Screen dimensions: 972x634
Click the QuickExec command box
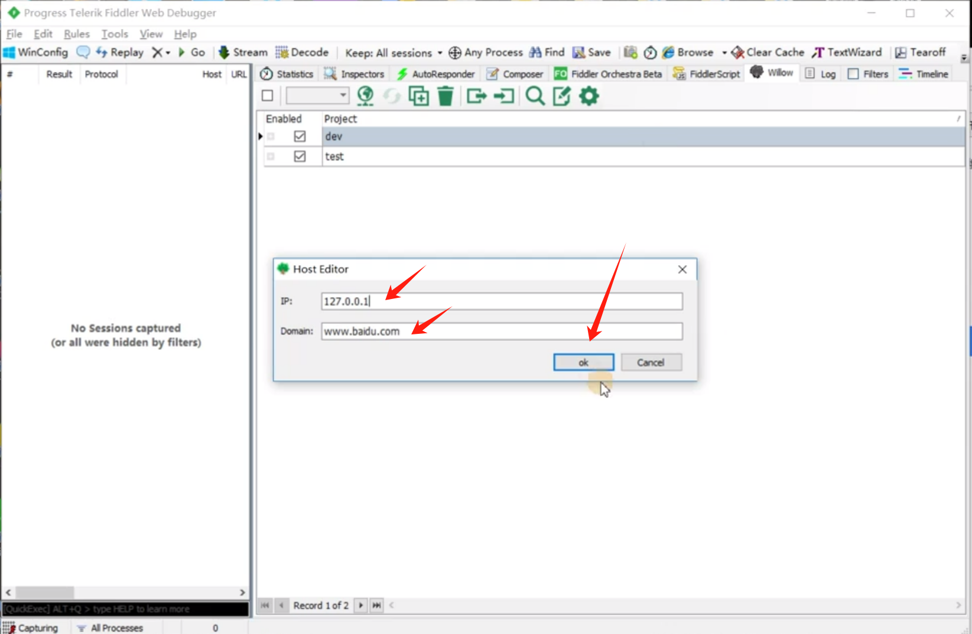(x=125, y=609)
